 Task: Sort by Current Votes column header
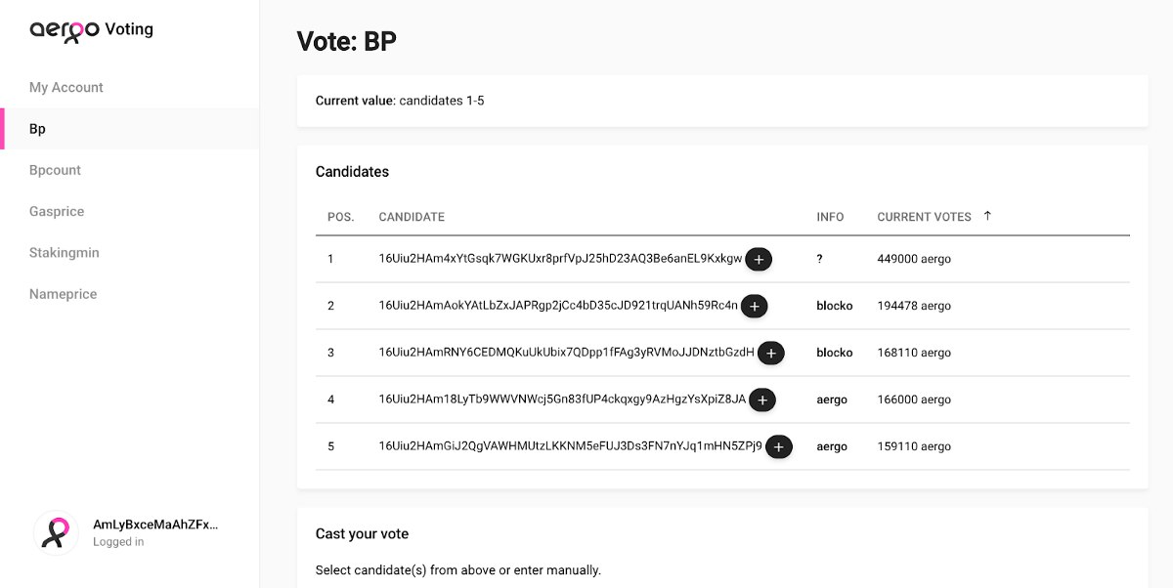pos(924,217)
